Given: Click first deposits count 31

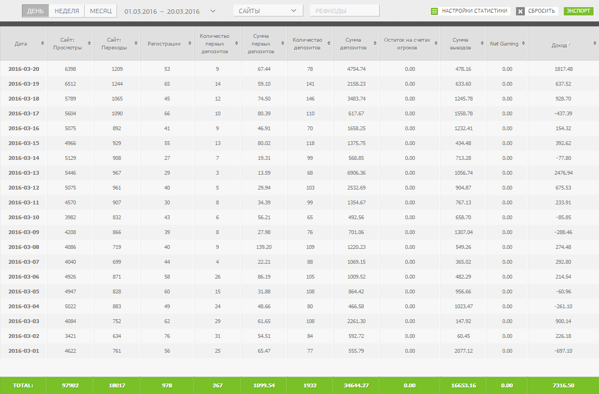Looking at the screenshot, I should point(218,336).
